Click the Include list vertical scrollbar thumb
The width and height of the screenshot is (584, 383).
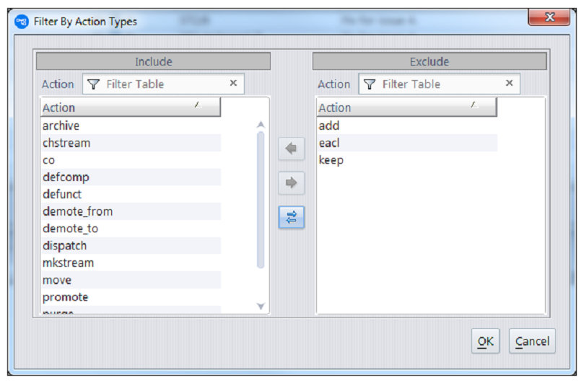pos(261,198)
